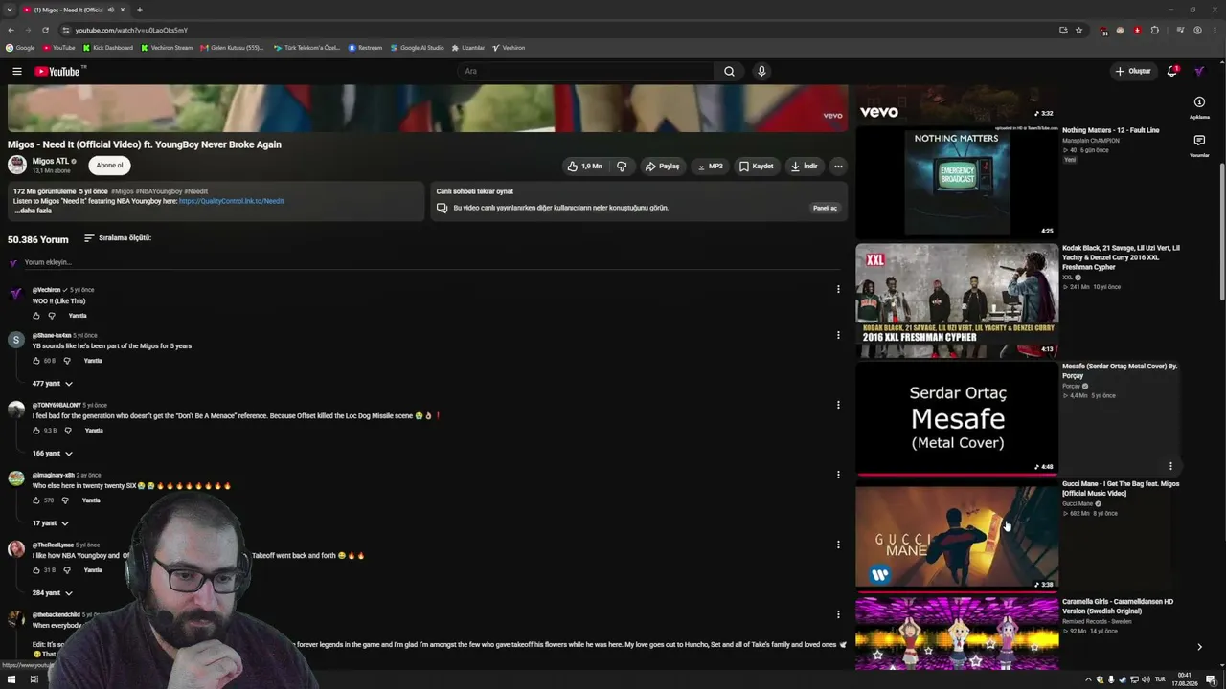Open the tab search dropdown arrow

[x=10, y=10]
